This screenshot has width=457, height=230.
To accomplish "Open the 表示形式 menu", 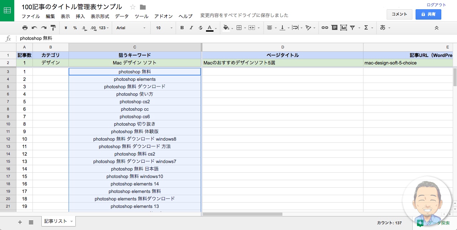I will [x=100, y=16].
